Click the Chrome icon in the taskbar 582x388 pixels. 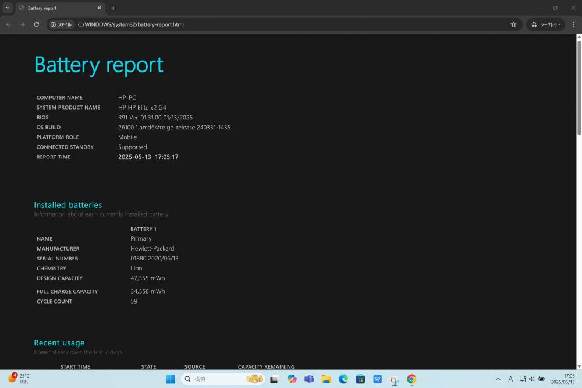coord(411,379)
